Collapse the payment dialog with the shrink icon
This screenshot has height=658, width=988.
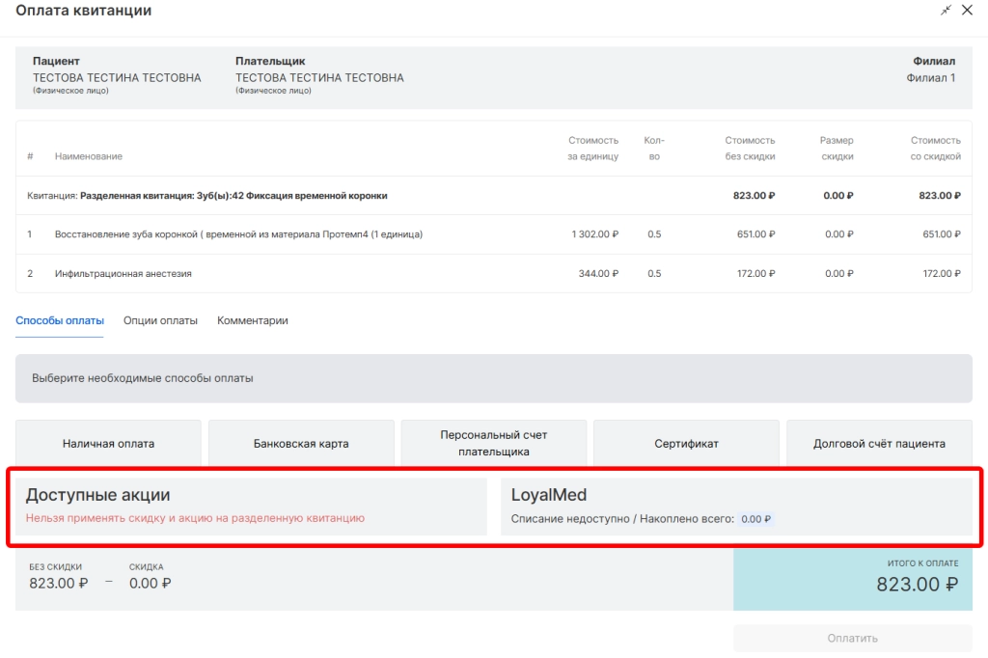947,10
